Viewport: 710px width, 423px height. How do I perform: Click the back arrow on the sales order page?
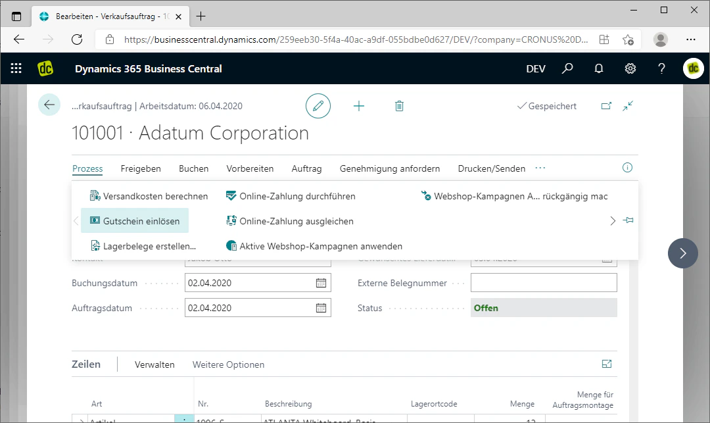pos(49,105)
